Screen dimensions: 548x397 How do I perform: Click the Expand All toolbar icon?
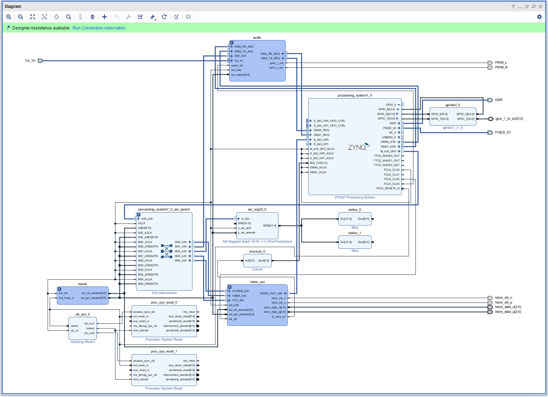coord(92,17)
